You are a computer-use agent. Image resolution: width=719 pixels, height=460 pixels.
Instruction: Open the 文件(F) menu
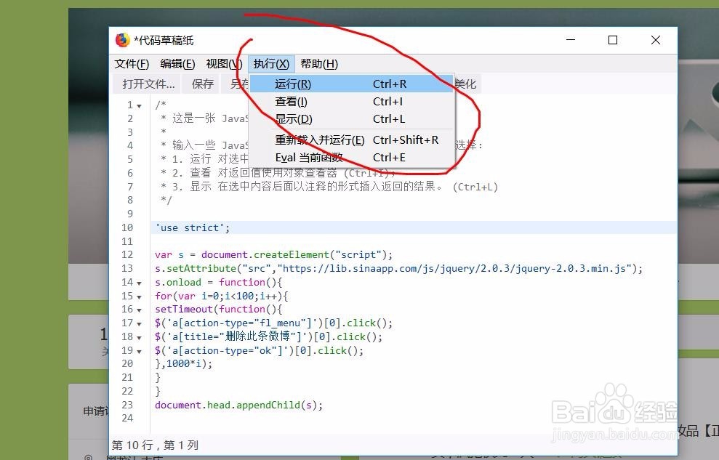point(132,64)
